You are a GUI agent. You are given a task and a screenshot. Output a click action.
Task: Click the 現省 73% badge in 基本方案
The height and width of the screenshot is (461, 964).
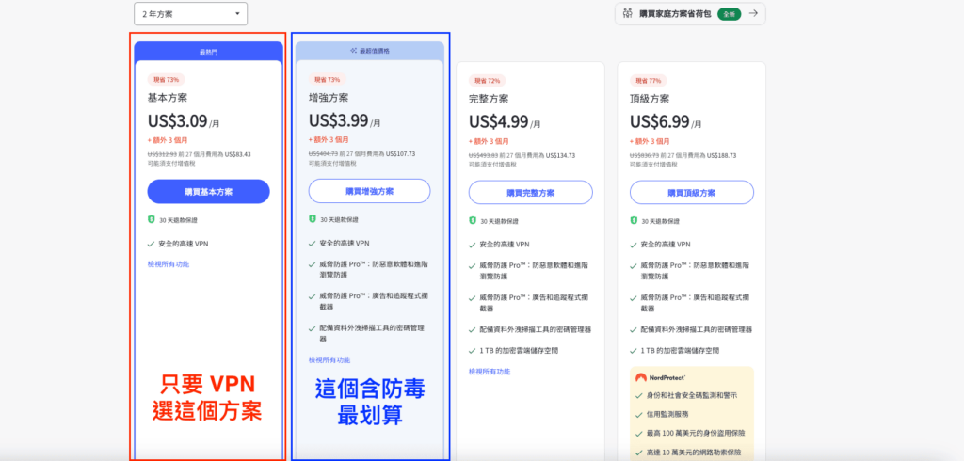click(166, 79)
